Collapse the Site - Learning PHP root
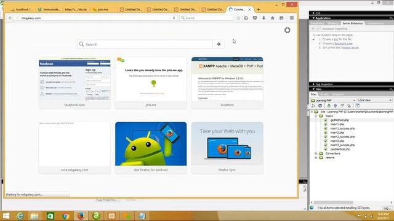The width and height of the screenshot is (394, 221). (312, 112)
